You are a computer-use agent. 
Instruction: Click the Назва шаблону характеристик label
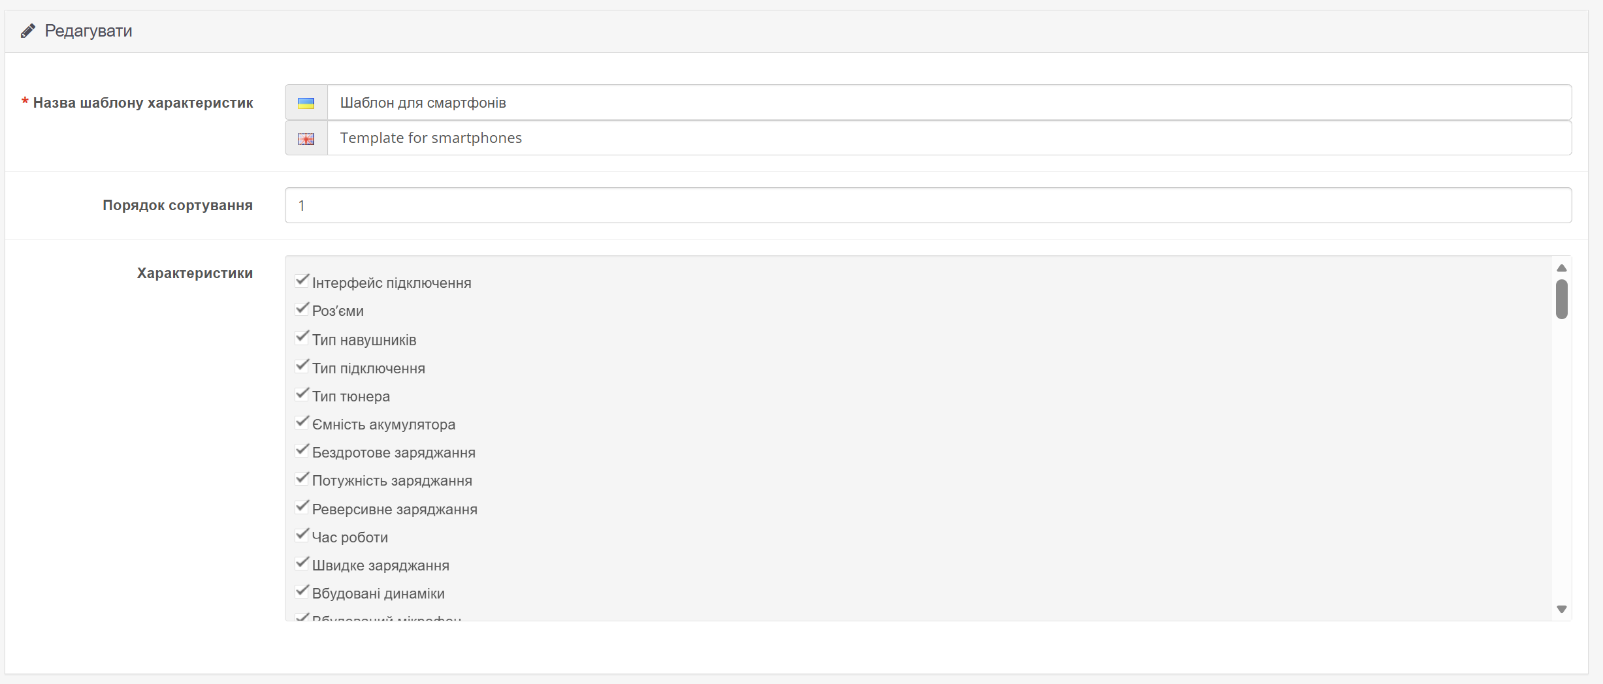click(143, 102)
